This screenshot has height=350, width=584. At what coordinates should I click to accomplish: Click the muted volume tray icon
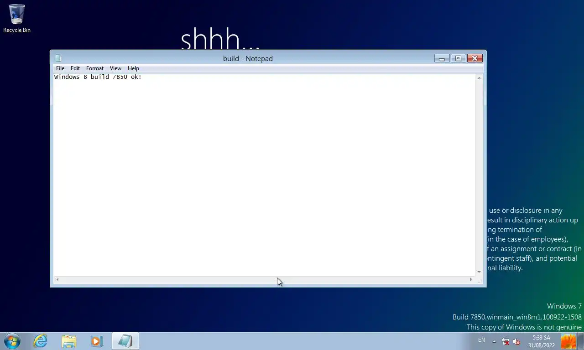(516, 341)
